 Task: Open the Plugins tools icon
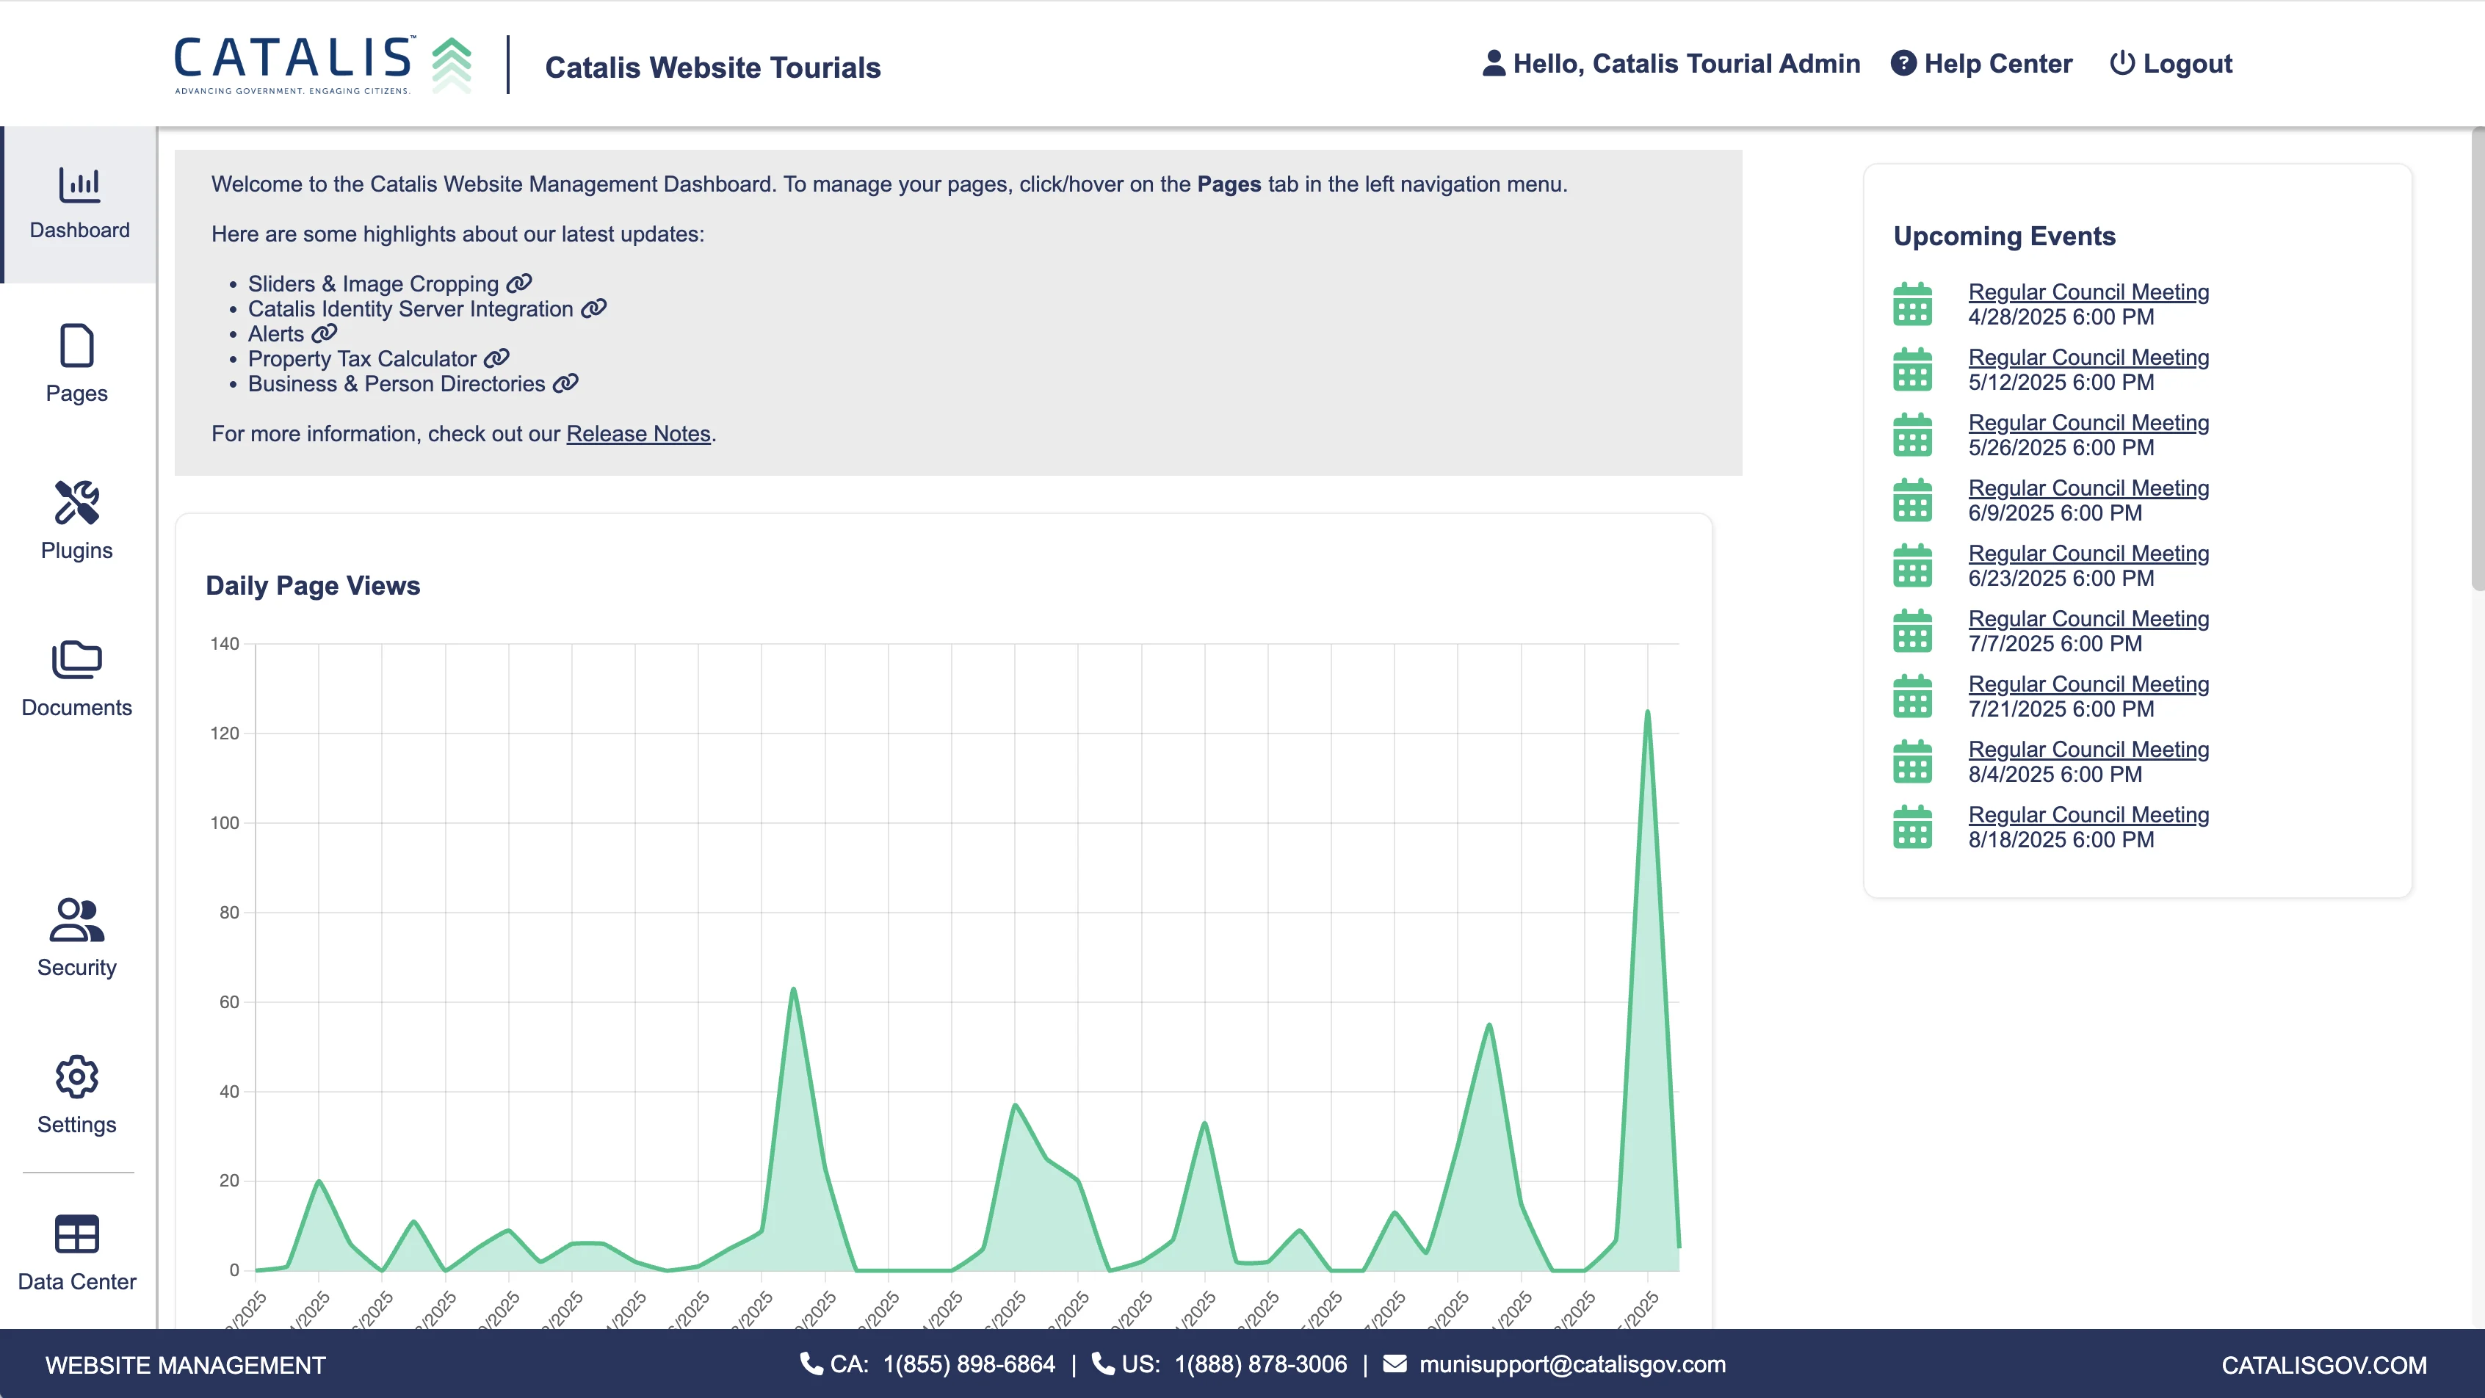(77, 503)
